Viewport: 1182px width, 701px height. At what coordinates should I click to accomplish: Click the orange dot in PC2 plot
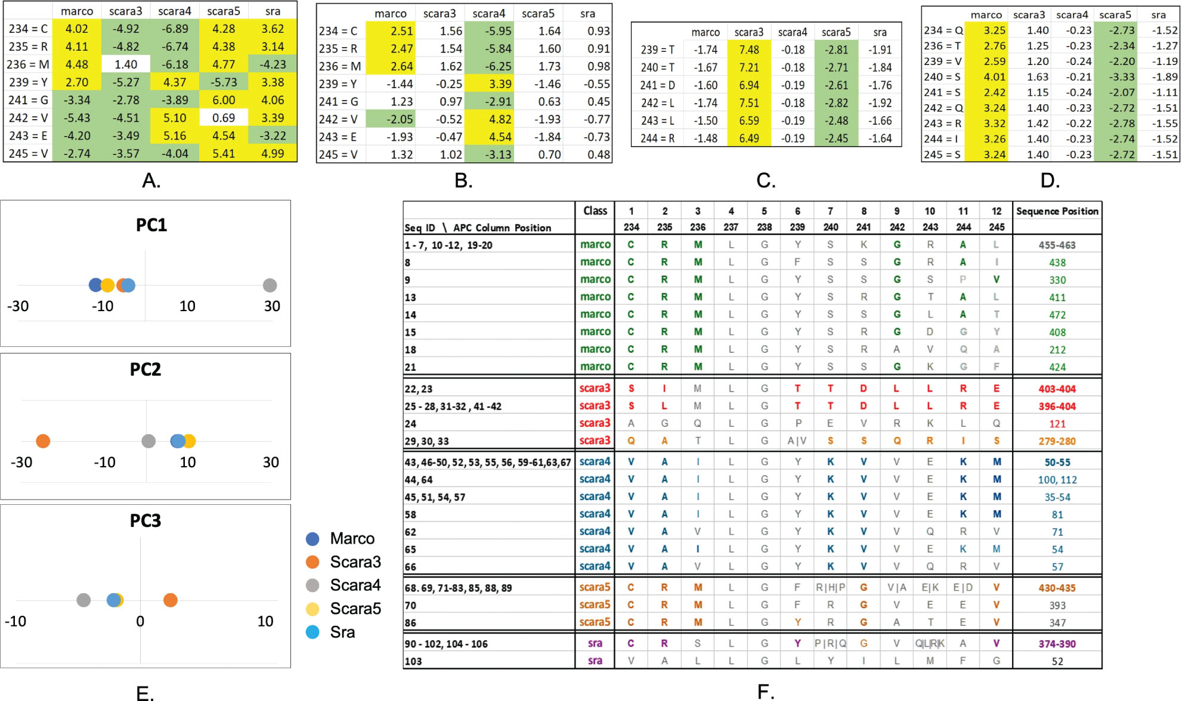pos(43,441)
